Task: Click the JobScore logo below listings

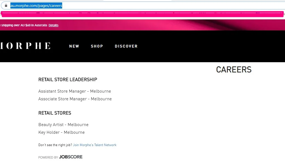Action: (x=71, y=157)
